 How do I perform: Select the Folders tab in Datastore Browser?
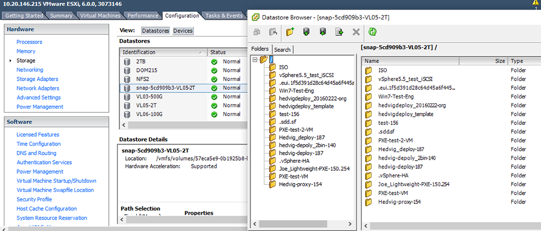[x=260, y=49]
